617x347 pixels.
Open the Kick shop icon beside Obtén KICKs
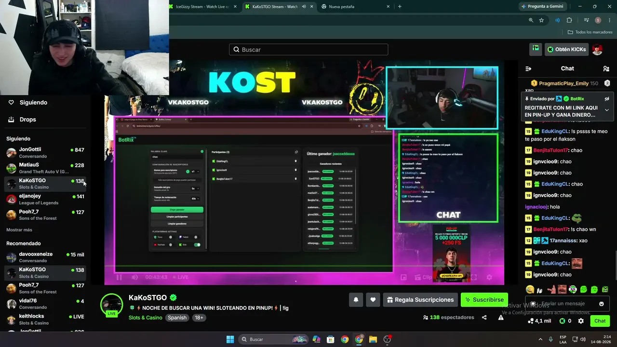point(536,49)
